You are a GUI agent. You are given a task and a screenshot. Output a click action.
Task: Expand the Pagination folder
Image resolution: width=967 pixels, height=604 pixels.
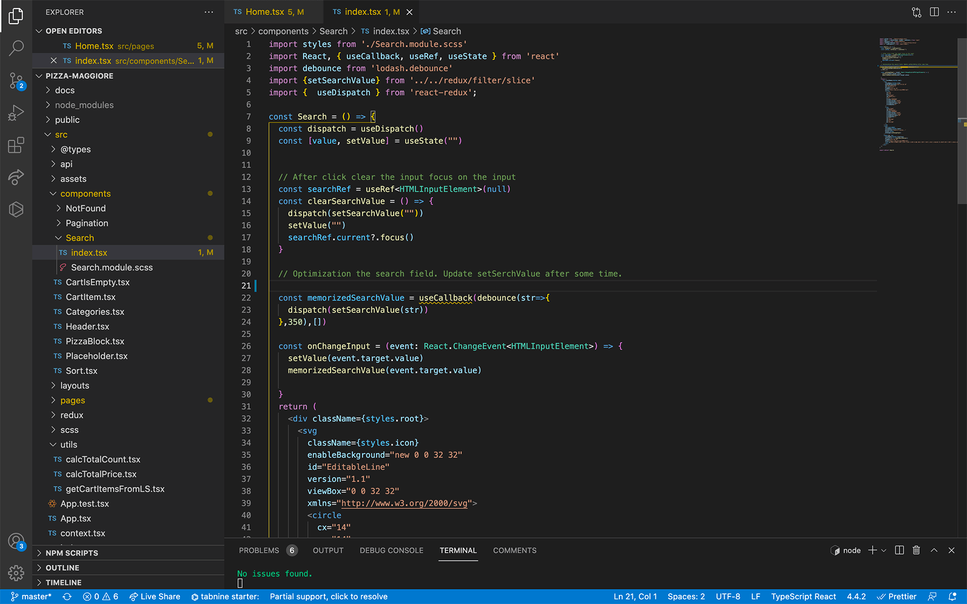128,223
